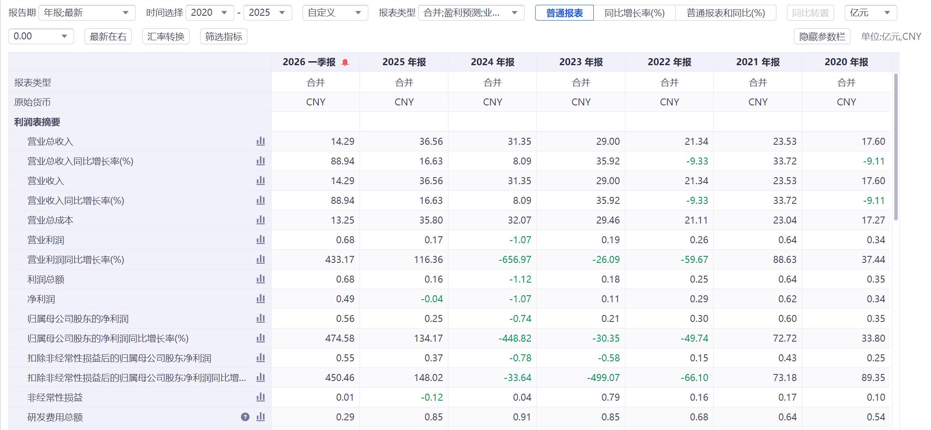Open the 0.00 decimal format dropdown
This screenshot has width=931, height=430.
[41, 36]
